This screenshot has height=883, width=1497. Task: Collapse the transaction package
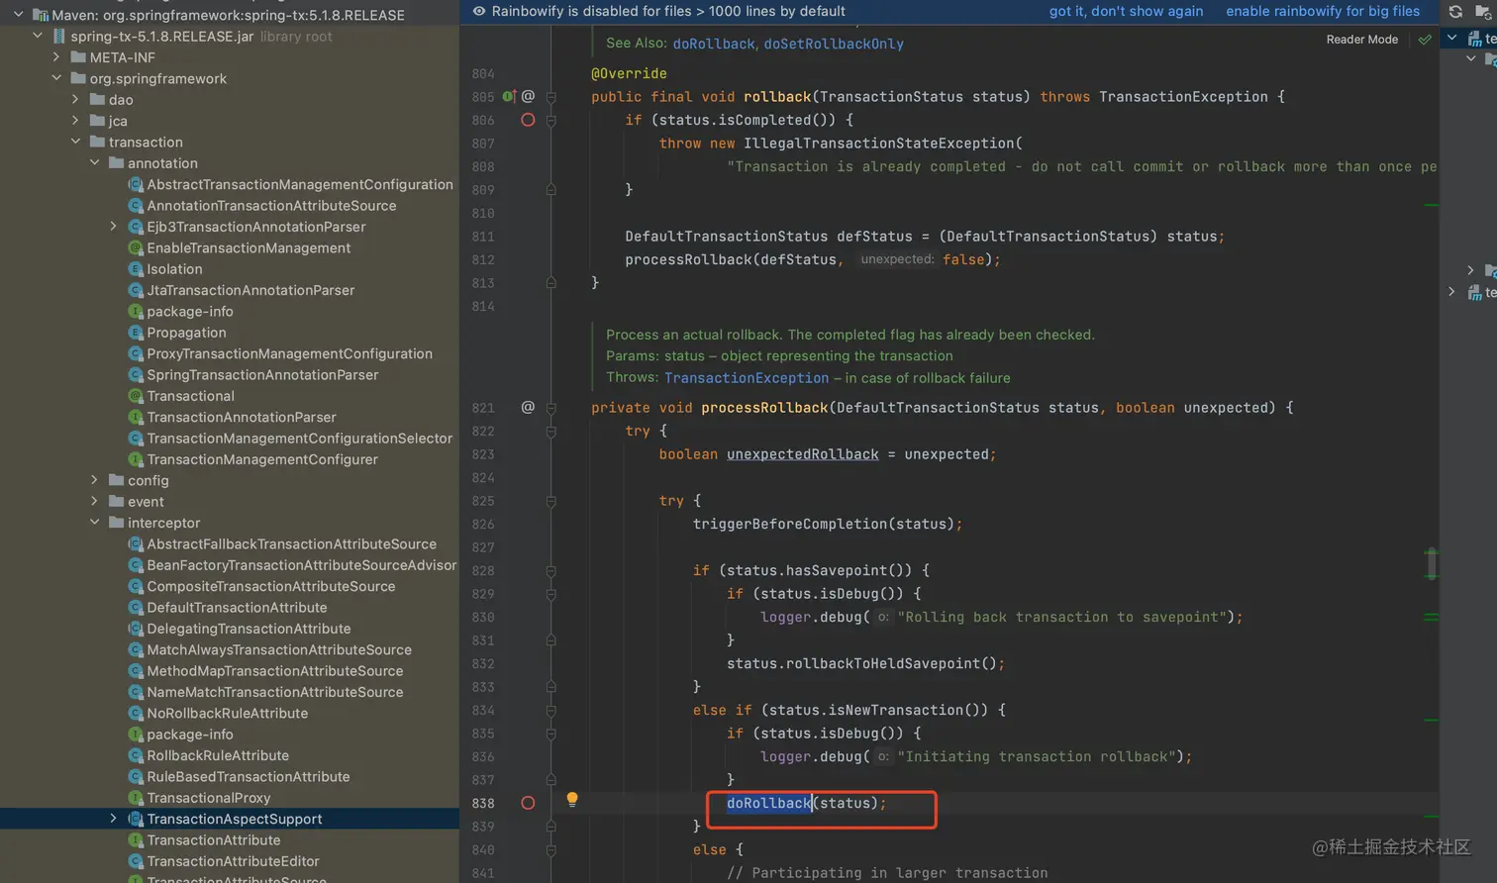tap(75, 142)
